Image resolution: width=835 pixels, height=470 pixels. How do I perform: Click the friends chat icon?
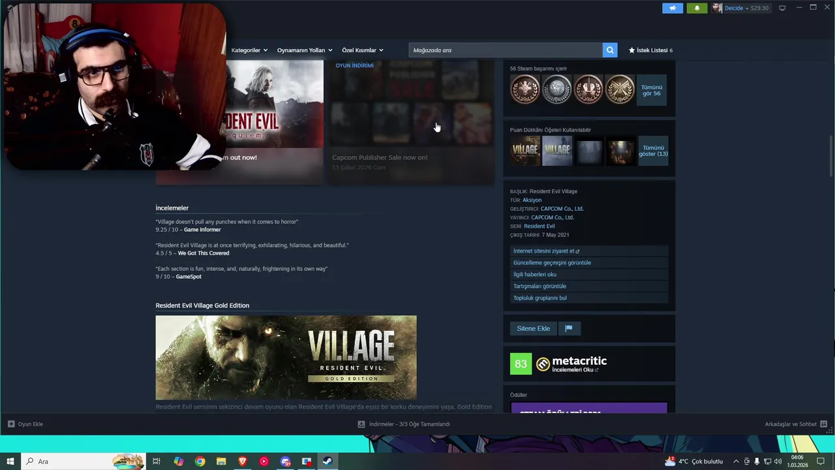(x=824, y=424)
